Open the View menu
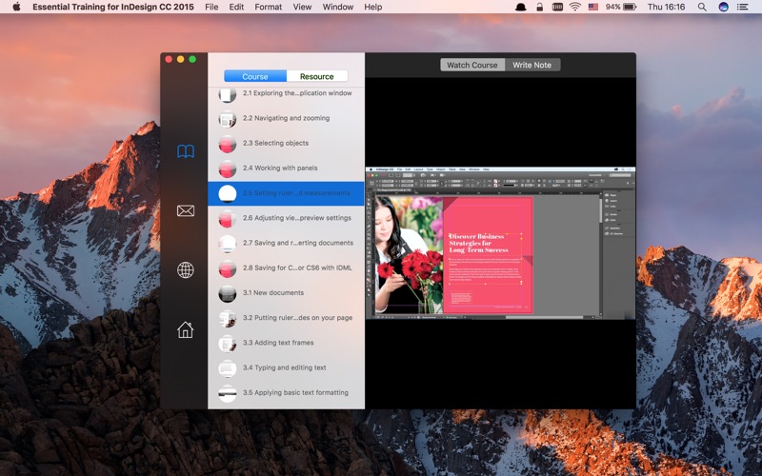Screen dimensions: 762x476 coord(302,7)
